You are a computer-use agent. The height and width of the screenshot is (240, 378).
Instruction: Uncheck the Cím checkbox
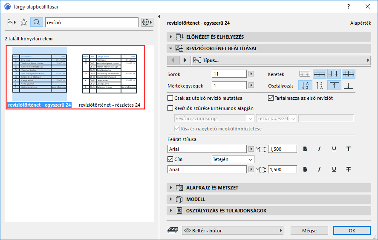[x=170, y=159]
